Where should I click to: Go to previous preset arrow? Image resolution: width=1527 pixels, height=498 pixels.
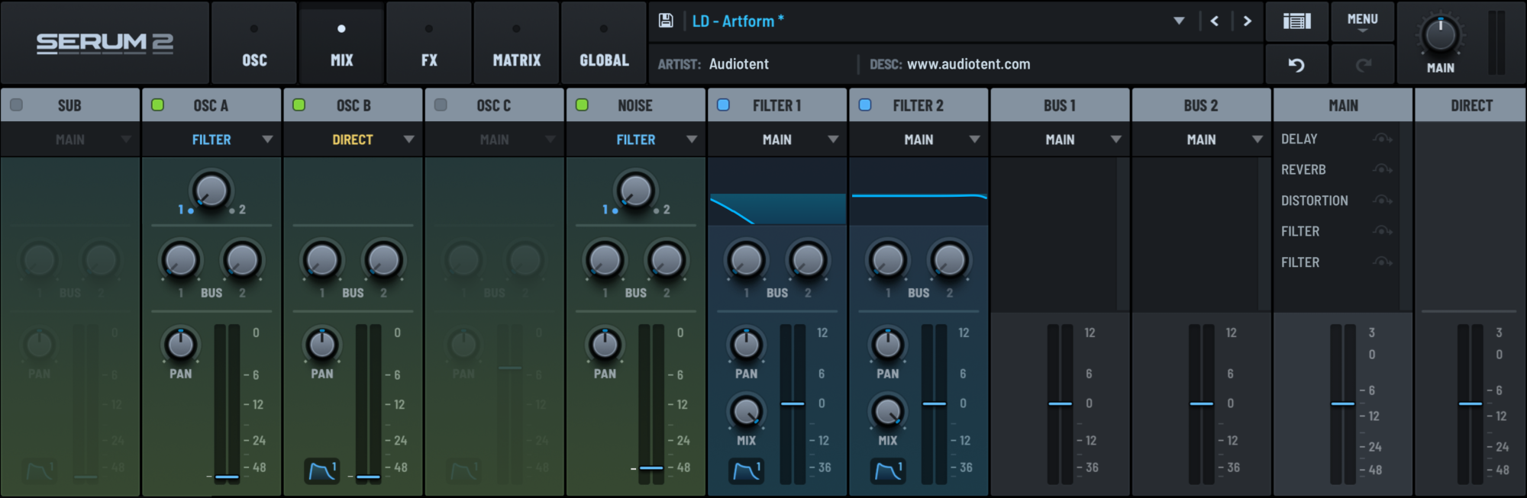coord(1214,21)
